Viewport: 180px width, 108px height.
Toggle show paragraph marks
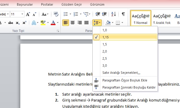coord(123,14)
